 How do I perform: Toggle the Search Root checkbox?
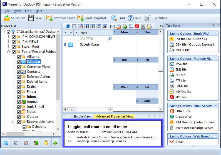(14, 47)
